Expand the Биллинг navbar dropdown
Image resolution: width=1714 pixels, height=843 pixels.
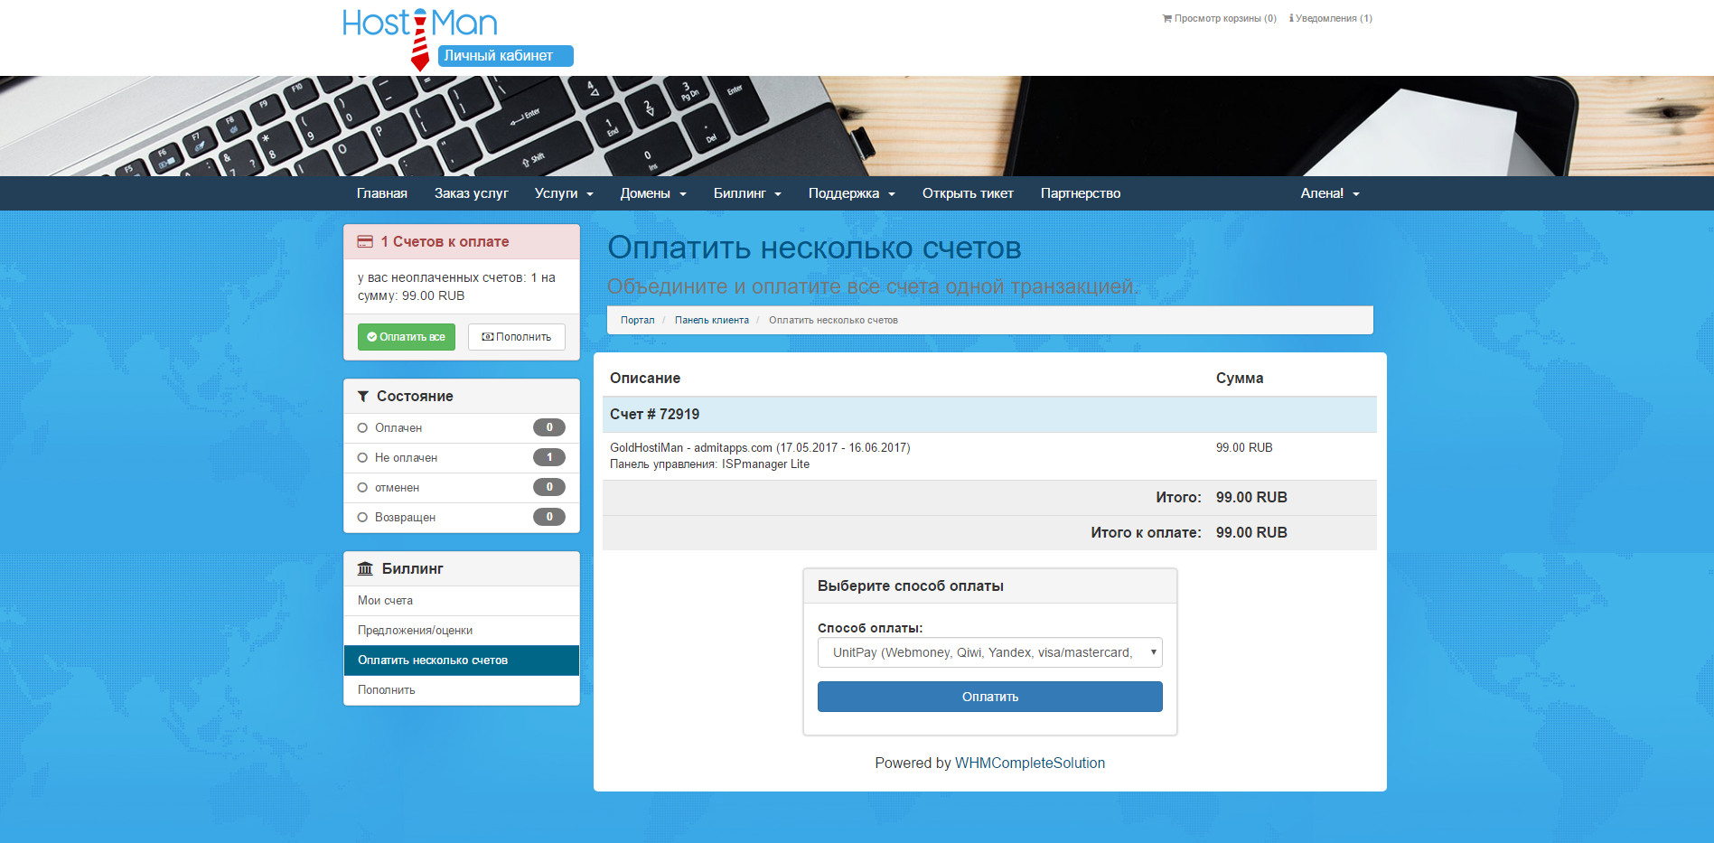[747, 193]
